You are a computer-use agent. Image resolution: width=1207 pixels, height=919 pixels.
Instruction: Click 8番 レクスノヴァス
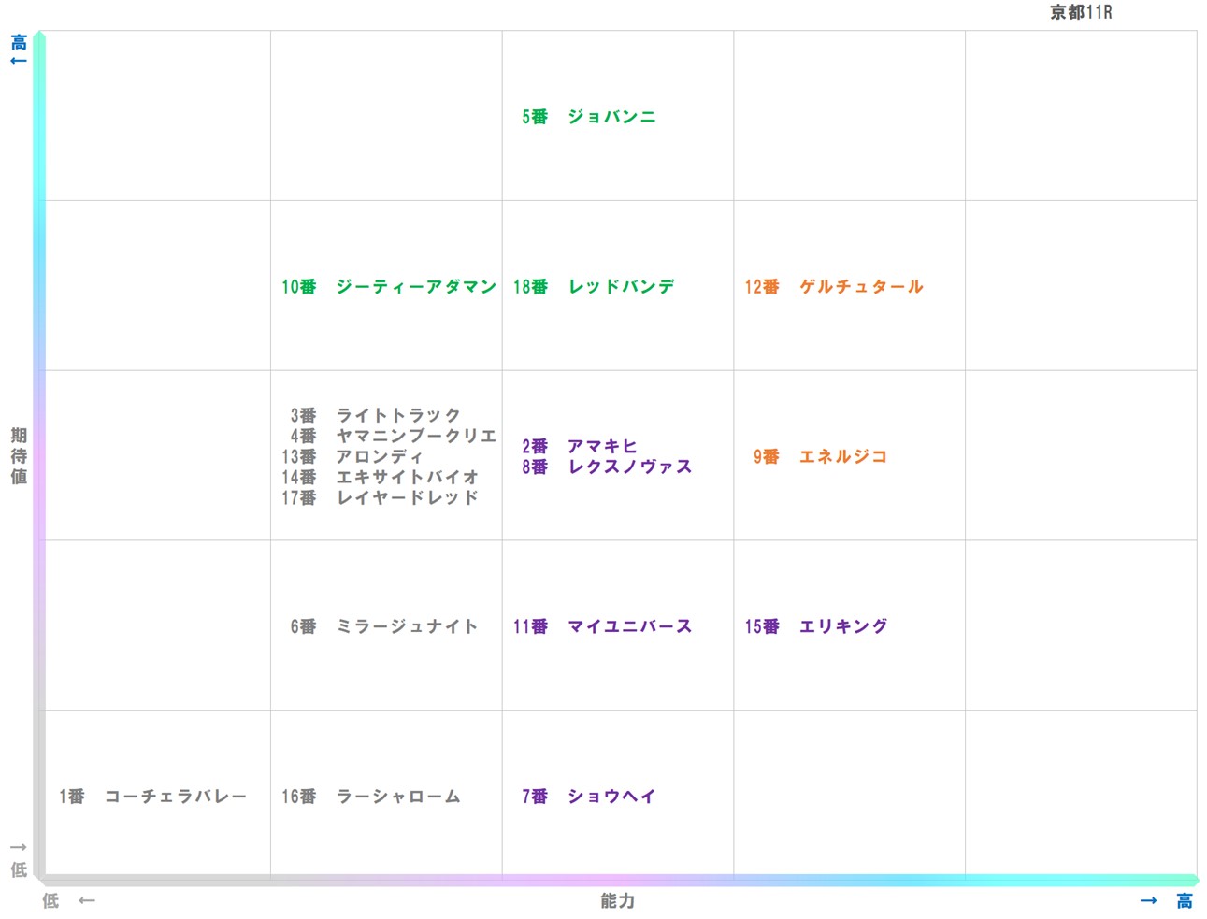click(607, 467)
